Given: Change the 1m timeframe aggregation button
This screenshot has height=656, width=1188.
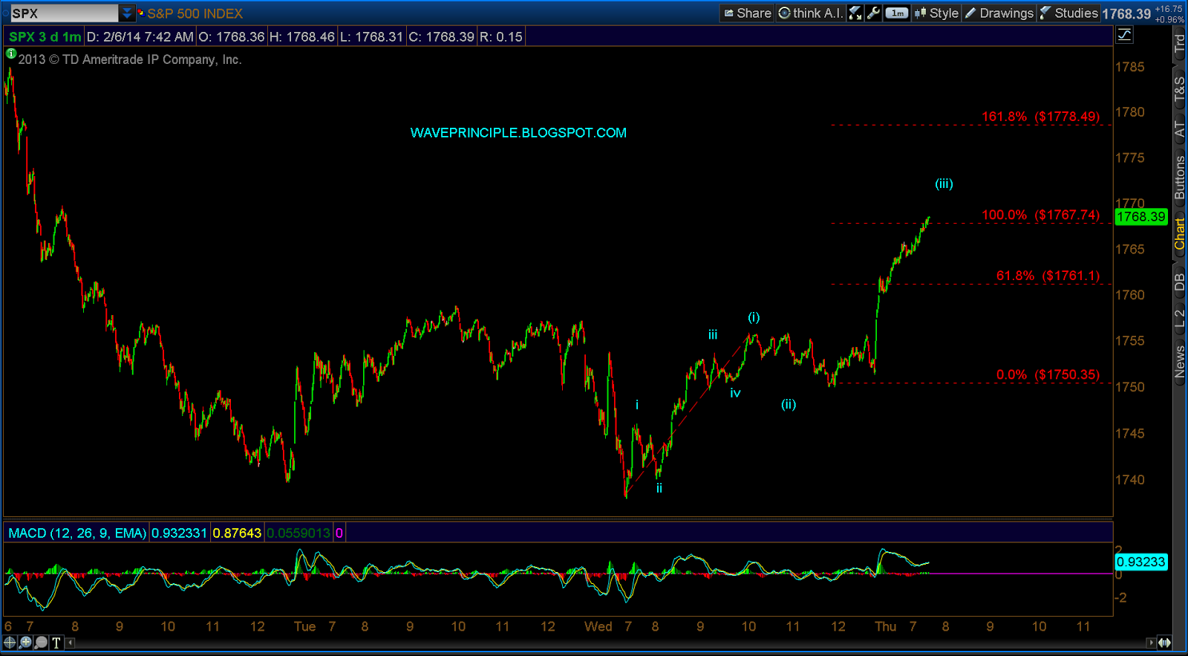Looking at the screenshot, I should [897, 13].
